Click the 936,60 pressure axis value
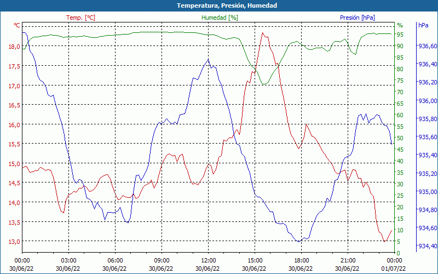This screenshot has width=438, height=274. click(x=428, y=46)
